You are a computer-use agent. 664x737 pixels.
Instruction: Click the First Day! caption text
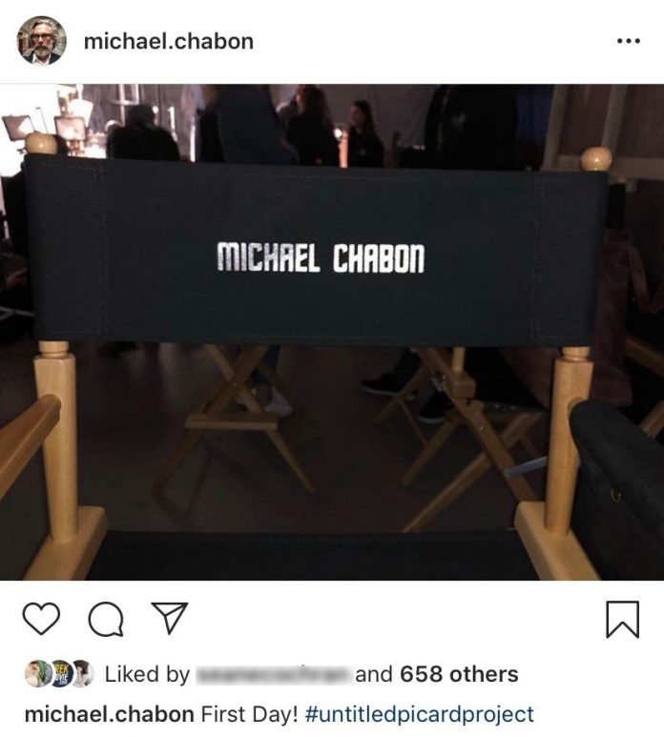pyautogui.click(x=250, y=714)
